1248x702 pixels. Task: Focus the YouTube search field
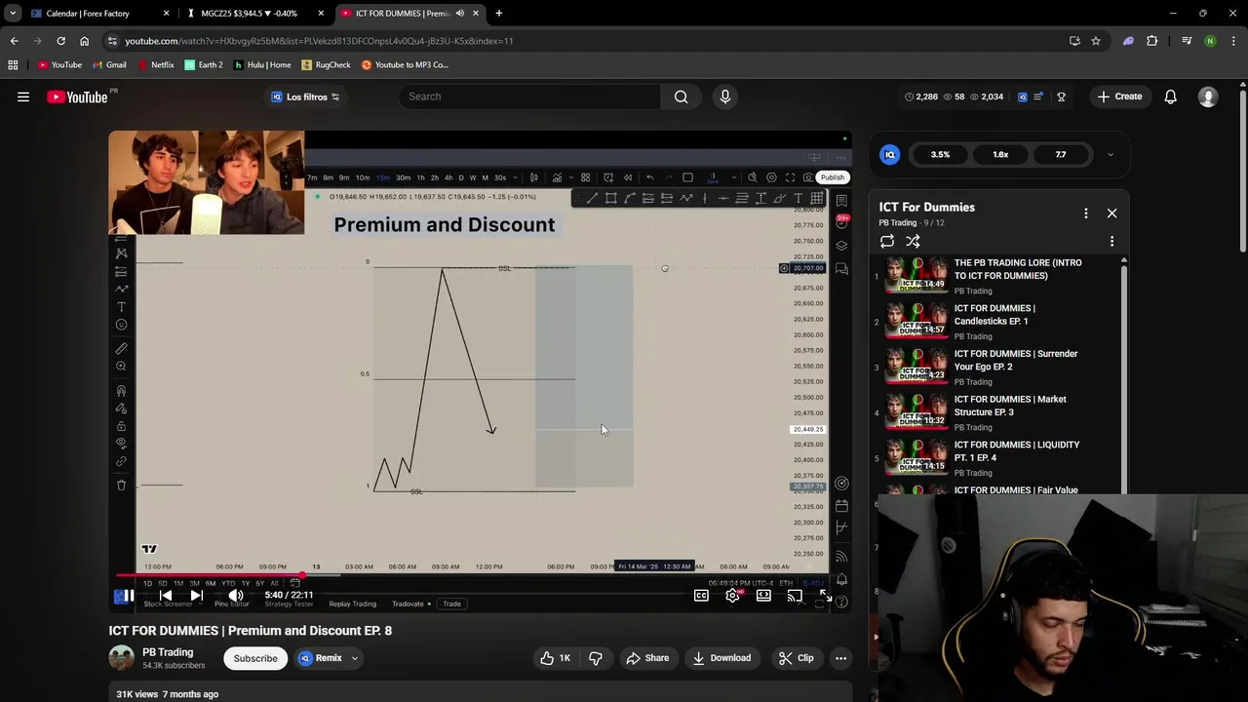(x=529, y=97)
